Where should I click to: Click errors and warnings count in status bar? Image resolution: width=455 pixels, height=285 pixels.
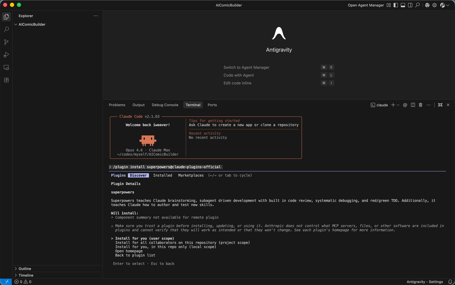pos(23,282)
